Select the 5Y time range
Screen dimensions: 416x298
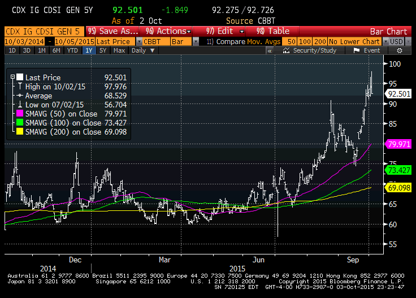pos(103,50)
